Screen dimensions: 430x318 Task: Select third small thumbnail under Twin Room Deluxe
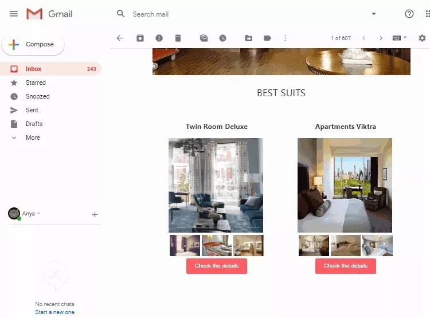[x=248, y=245]
